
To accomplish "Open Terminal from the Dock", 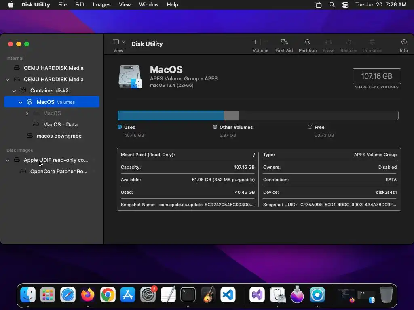I will click(188, 294).
